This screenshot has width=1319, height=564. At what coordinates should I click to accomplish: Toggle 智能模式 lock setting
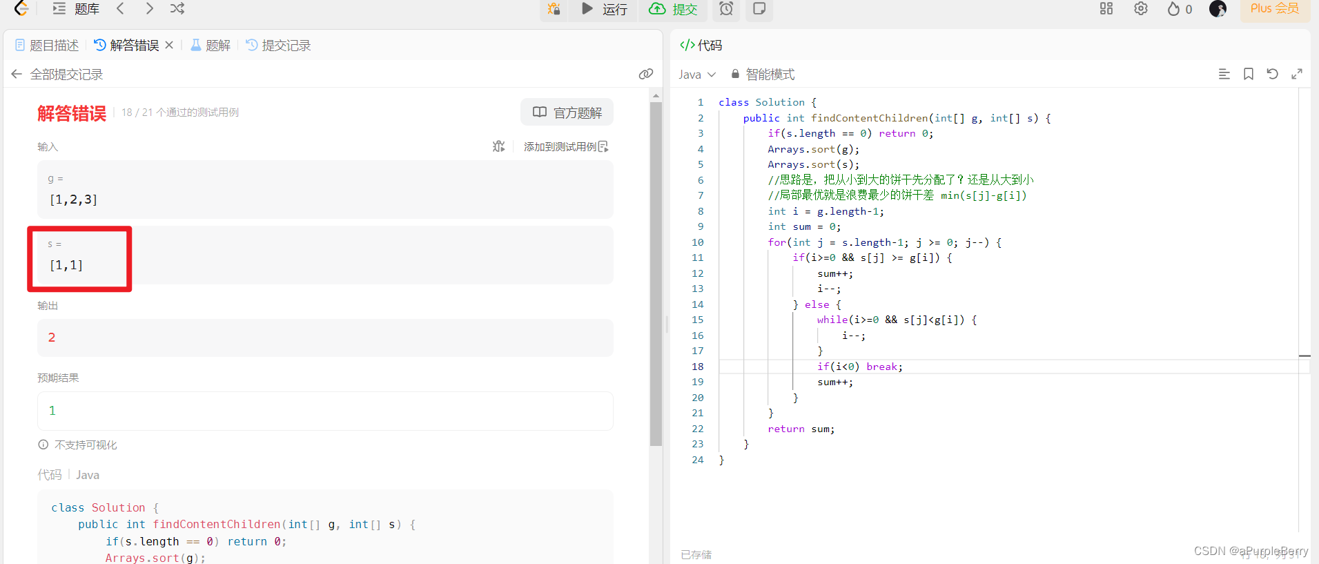(x=763, y=75)
